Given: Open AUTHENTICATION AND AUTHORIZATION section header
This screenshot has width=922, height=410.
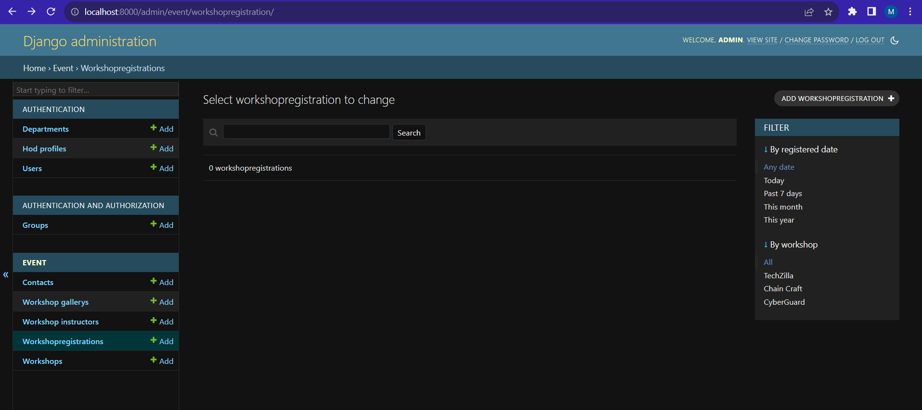Looking at the screenshot, I should (x=93, y=206).
